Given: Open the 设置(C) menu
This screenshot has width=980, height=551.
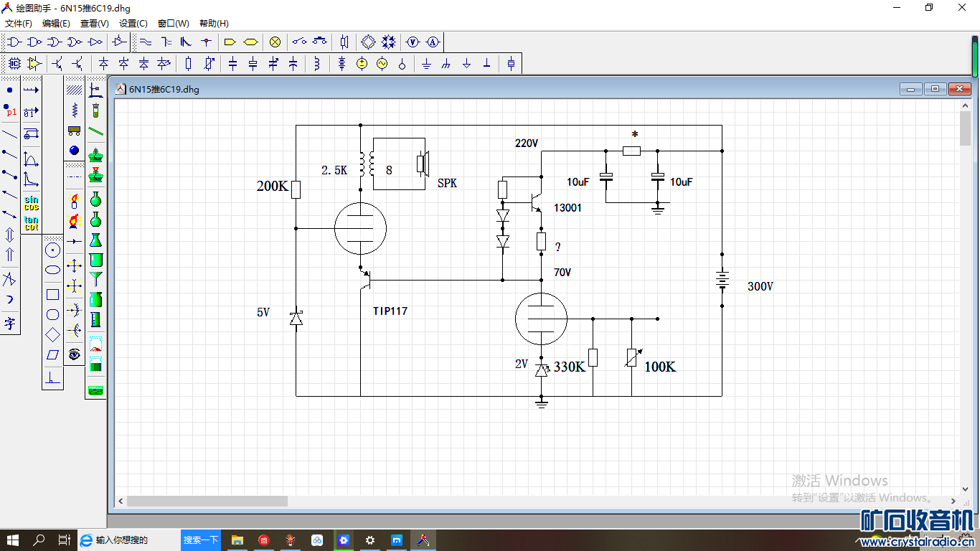Looking at the screenshot, I should [x=133, y=24].
